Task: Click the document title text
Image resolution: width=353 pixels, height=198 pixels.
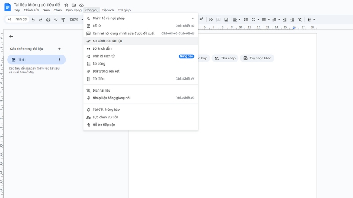Action: click(37, 5)
